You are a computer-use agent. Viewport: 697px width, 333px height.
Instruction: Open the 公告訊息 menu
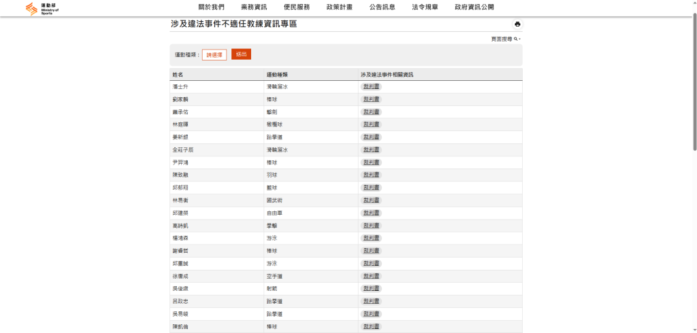pyautogui.click(x=383, y=7)
